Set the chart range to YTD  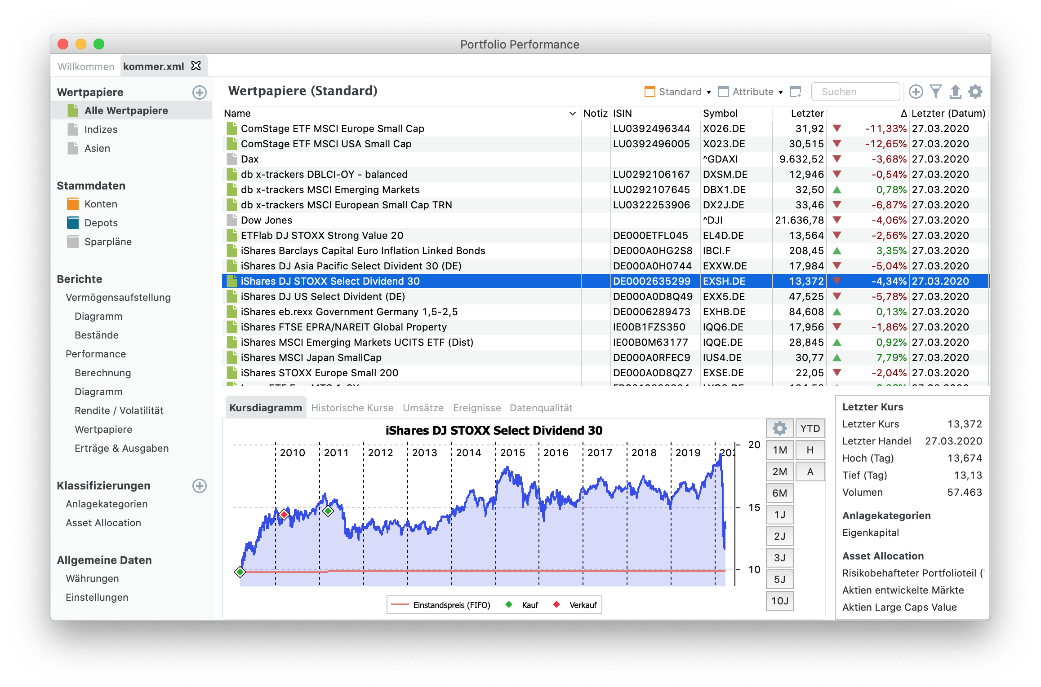click(810, 428)
